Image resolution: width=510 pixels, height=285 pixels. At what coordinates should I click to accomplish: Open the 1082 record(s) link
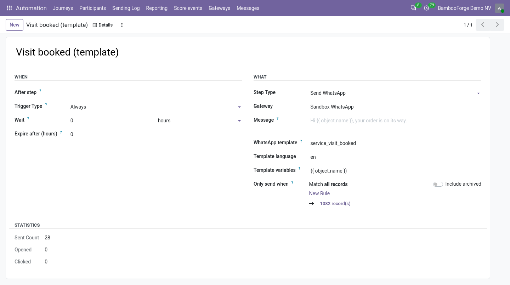[335, 204]
